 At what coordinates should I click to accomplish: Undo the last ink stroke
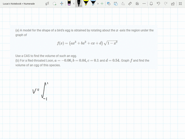click(x=158, y=3)
